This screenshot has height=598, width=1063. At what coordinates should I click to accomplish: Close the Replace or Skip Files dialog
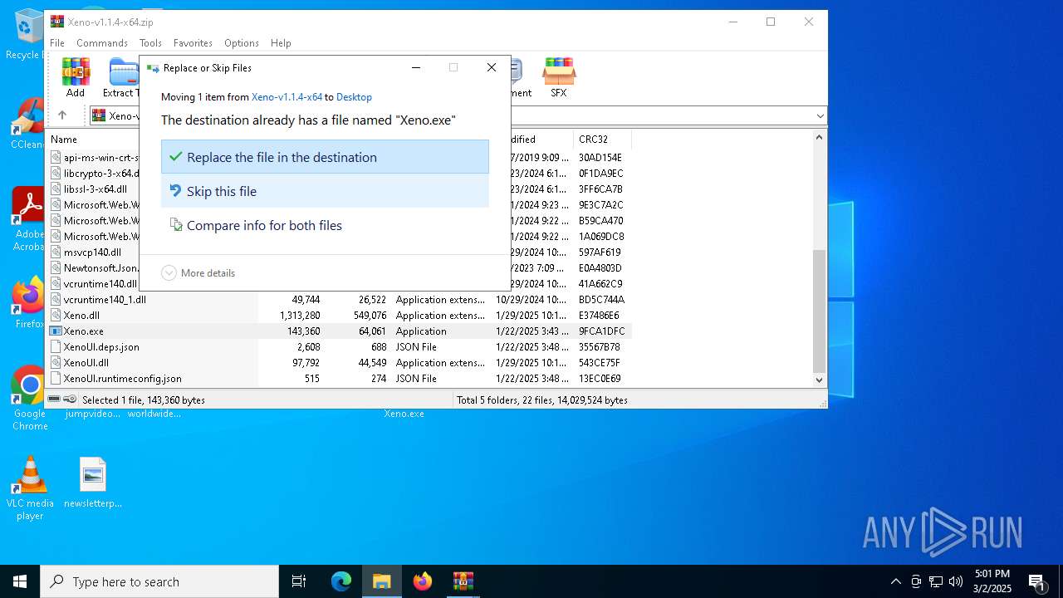[492, 68]
